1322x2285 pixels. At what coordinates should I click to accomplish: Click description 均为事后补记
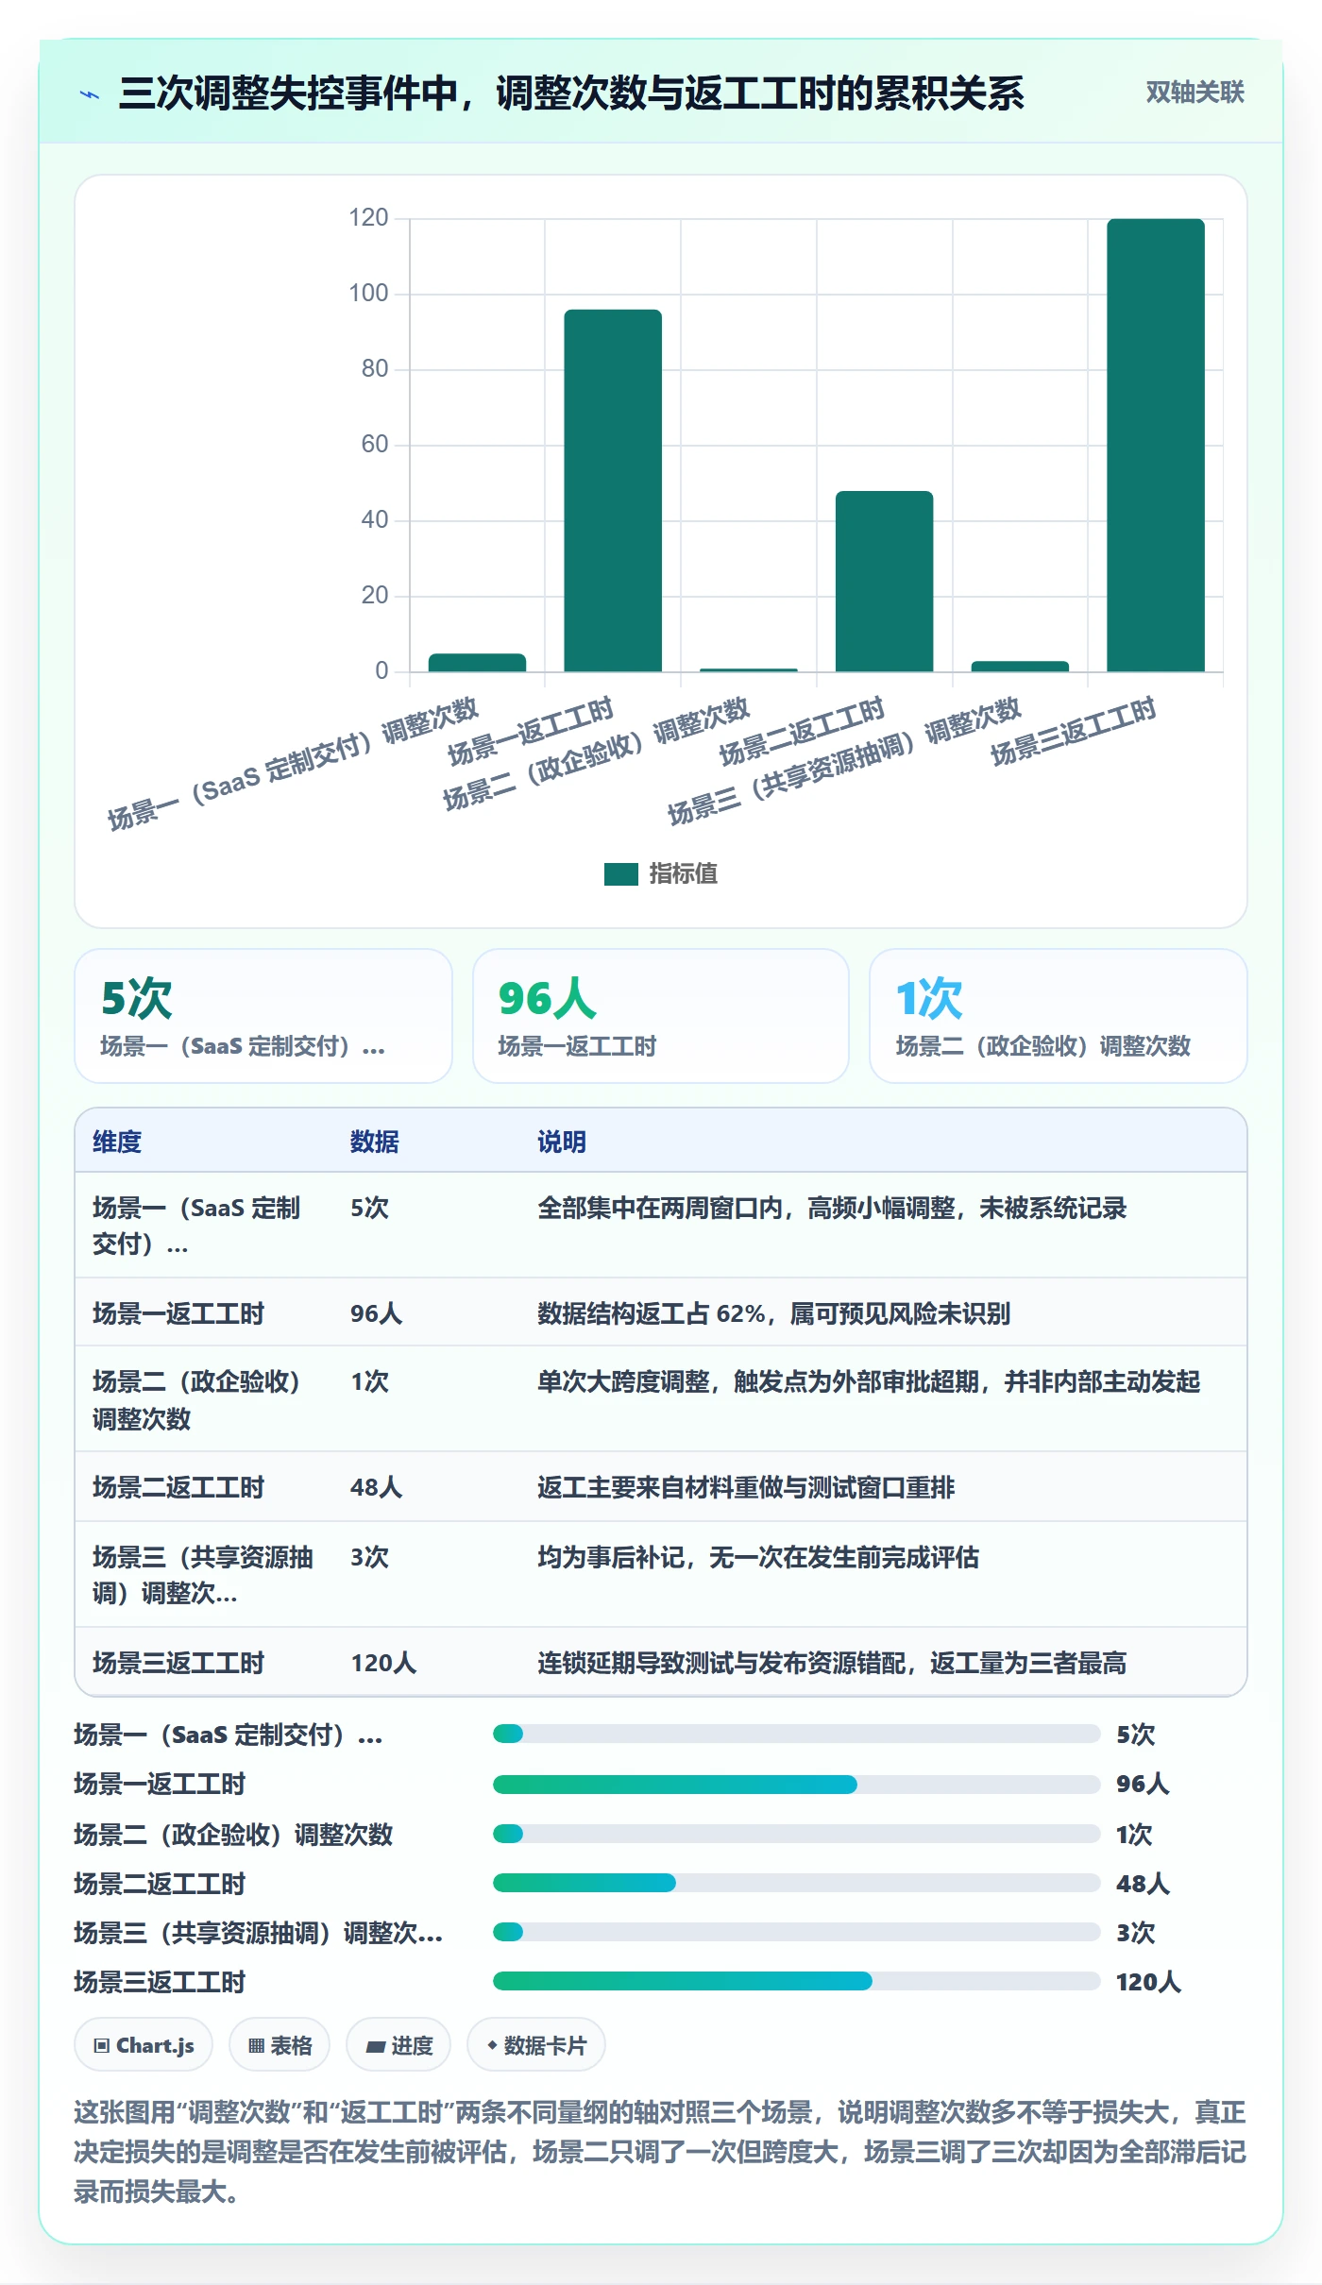coord(758,1557)
